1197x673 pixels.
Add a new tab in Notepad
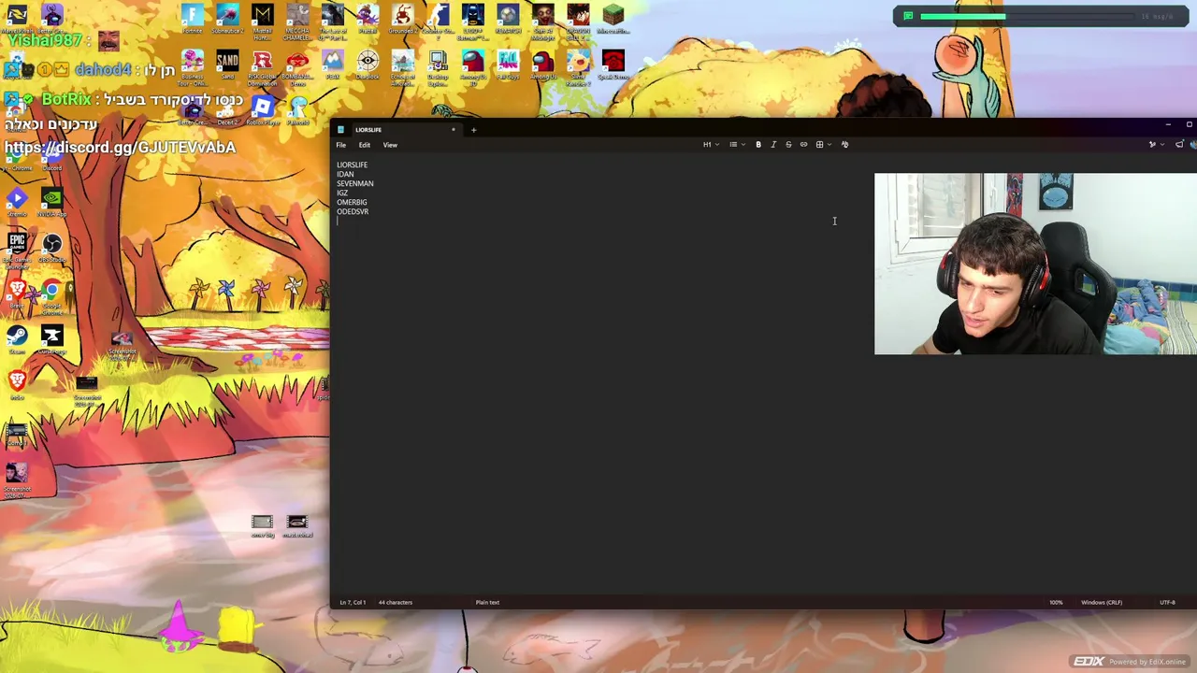473,130
